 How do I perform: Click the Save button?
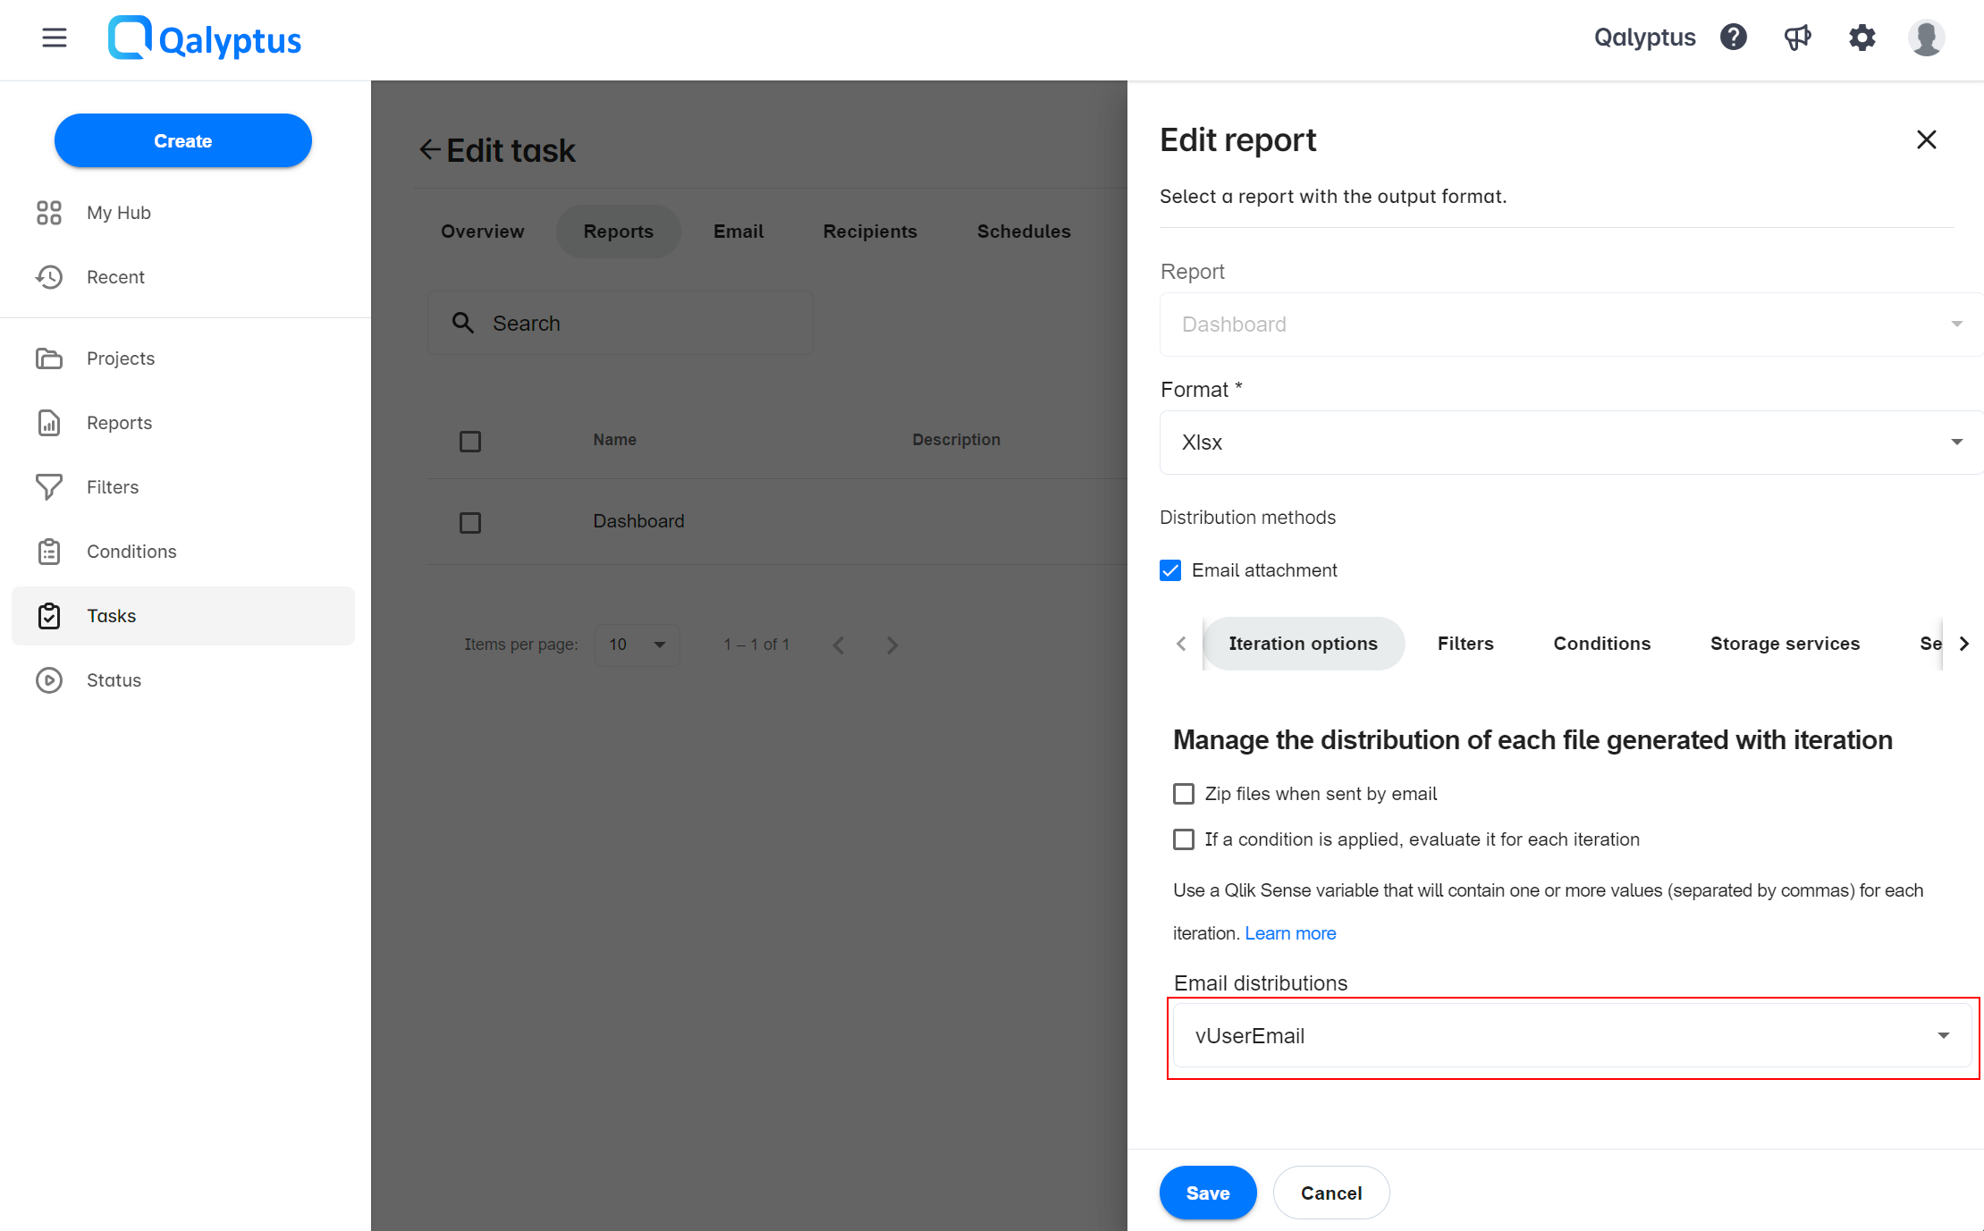(1207, 1193)
